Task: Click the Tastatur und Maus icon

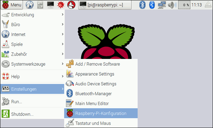Action: 70,123
